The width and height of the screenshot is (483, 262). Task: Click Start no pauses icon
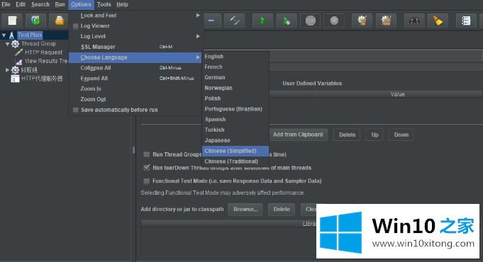287,21
